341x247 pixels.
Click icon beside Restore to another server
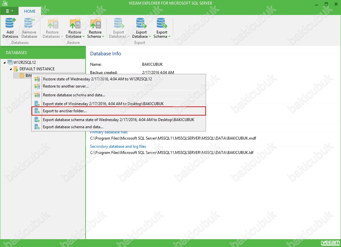coord(37,86)
